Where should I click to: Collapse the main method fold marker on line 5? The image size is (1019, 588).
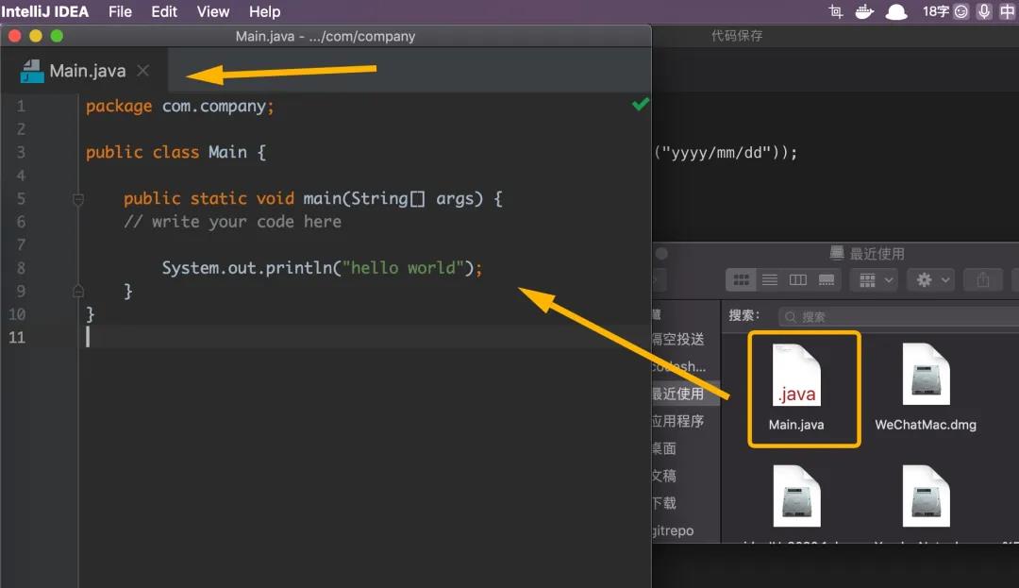tap(78, 199)
